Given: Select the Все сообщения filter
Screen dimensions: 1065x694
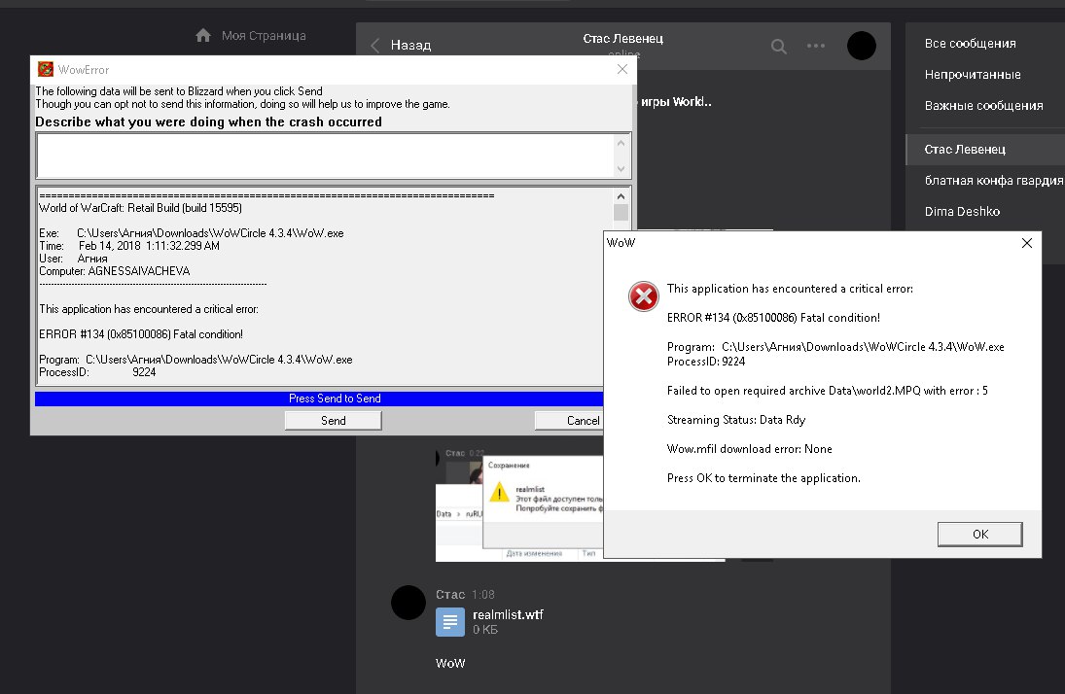Looking at the screenshot, I should click(970, 44).
